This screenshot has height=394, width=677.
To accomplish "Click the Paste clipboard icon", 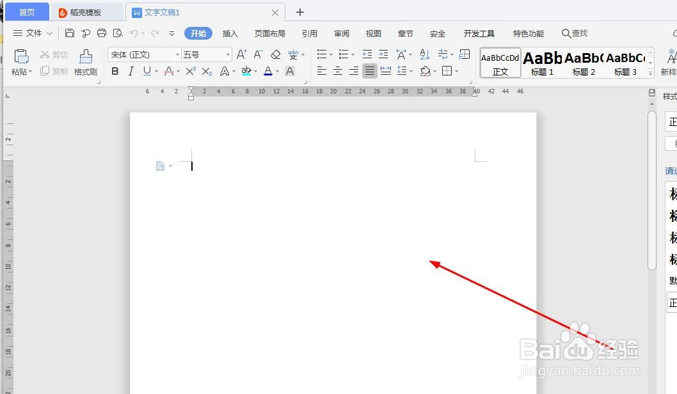I will pyautogui.click(x=21, y=56).
